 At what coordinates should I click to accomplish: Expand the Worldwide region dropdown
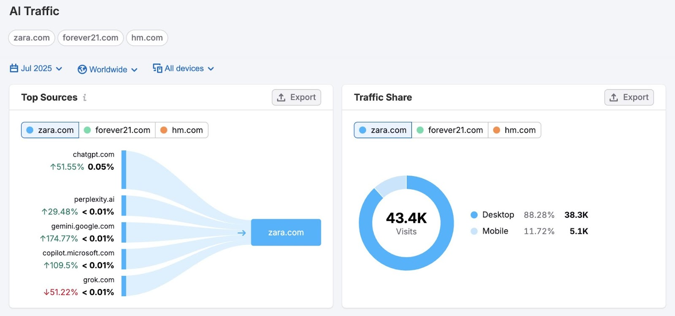point(108,70)
